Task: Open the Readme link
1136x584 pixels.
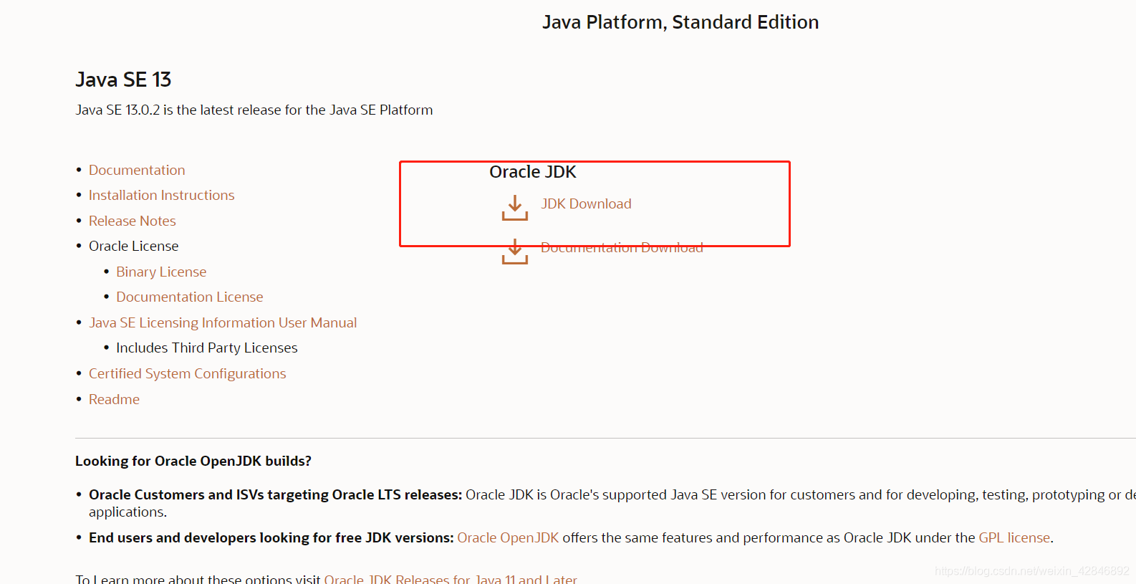Action: [114, 399]
